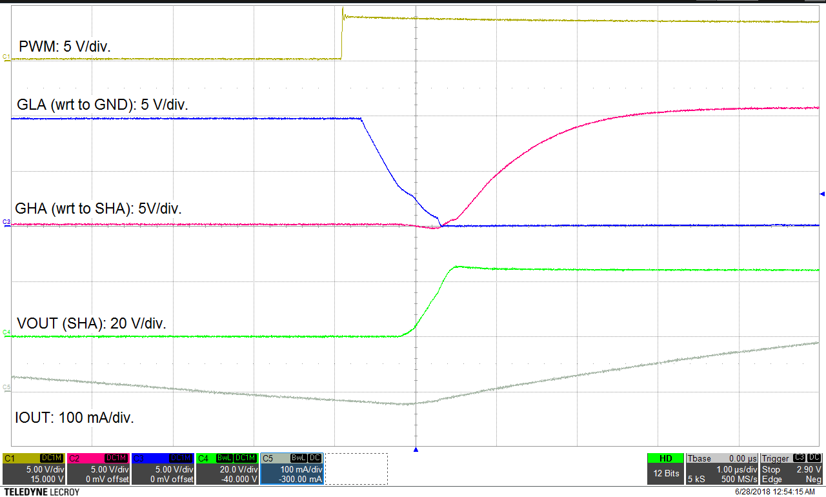This screenshot has width=826, height=497.
Task: Click the DC badge inside the Trigger box
Action: [813, 458]
